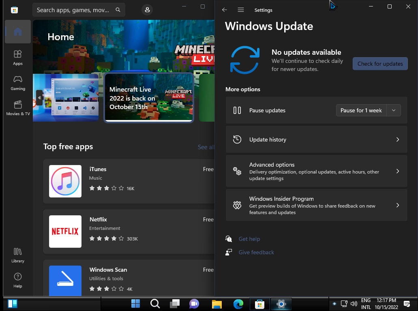Open the Minecraft Live 2022 banner thumbnail
The width and height of the screenshot is (418, 311).
tap(149, 98)
